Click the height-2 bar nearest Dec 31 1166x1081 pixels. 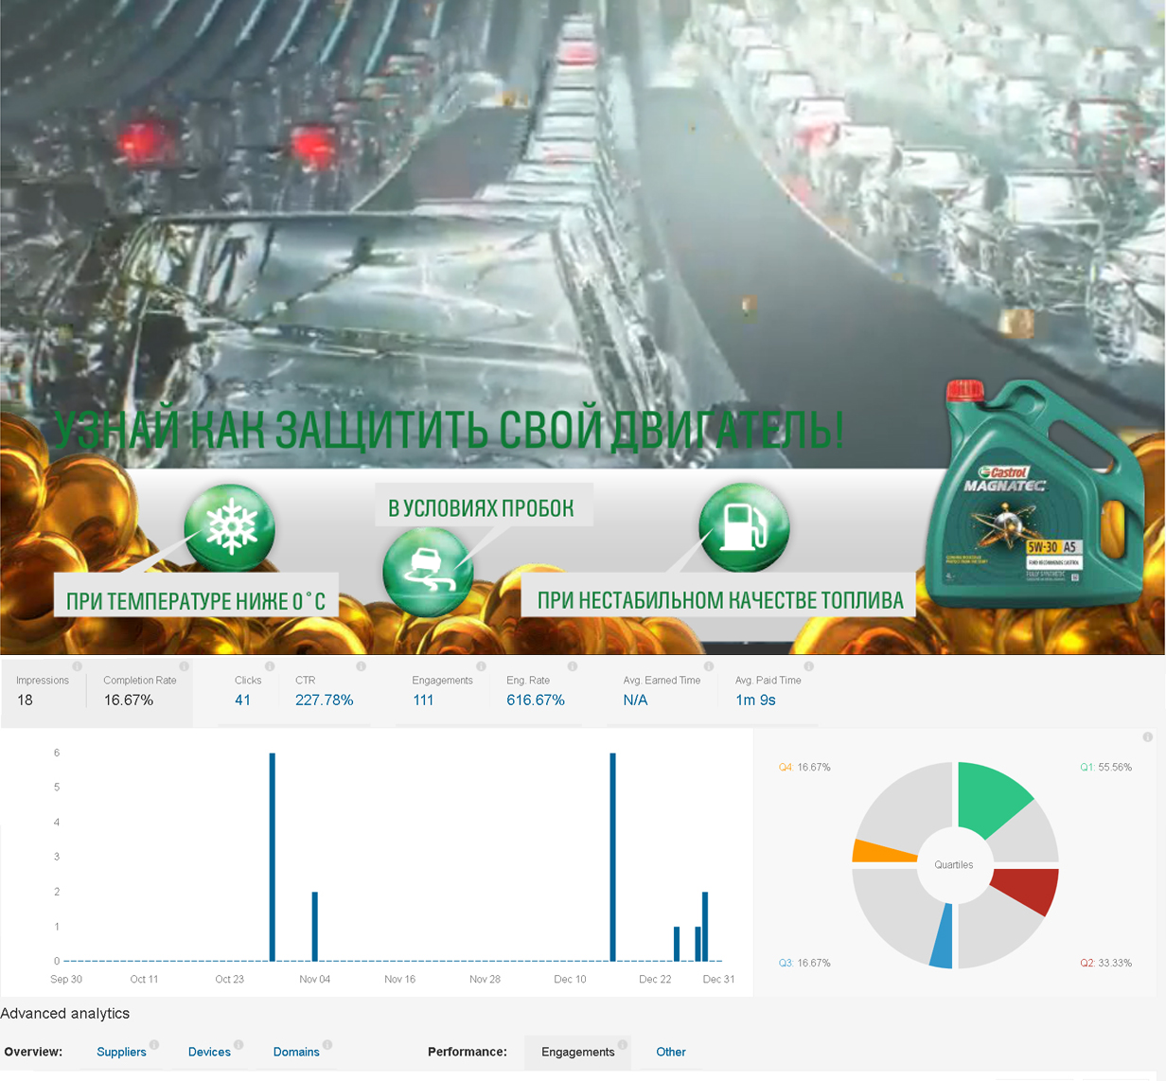click(705, 926)
